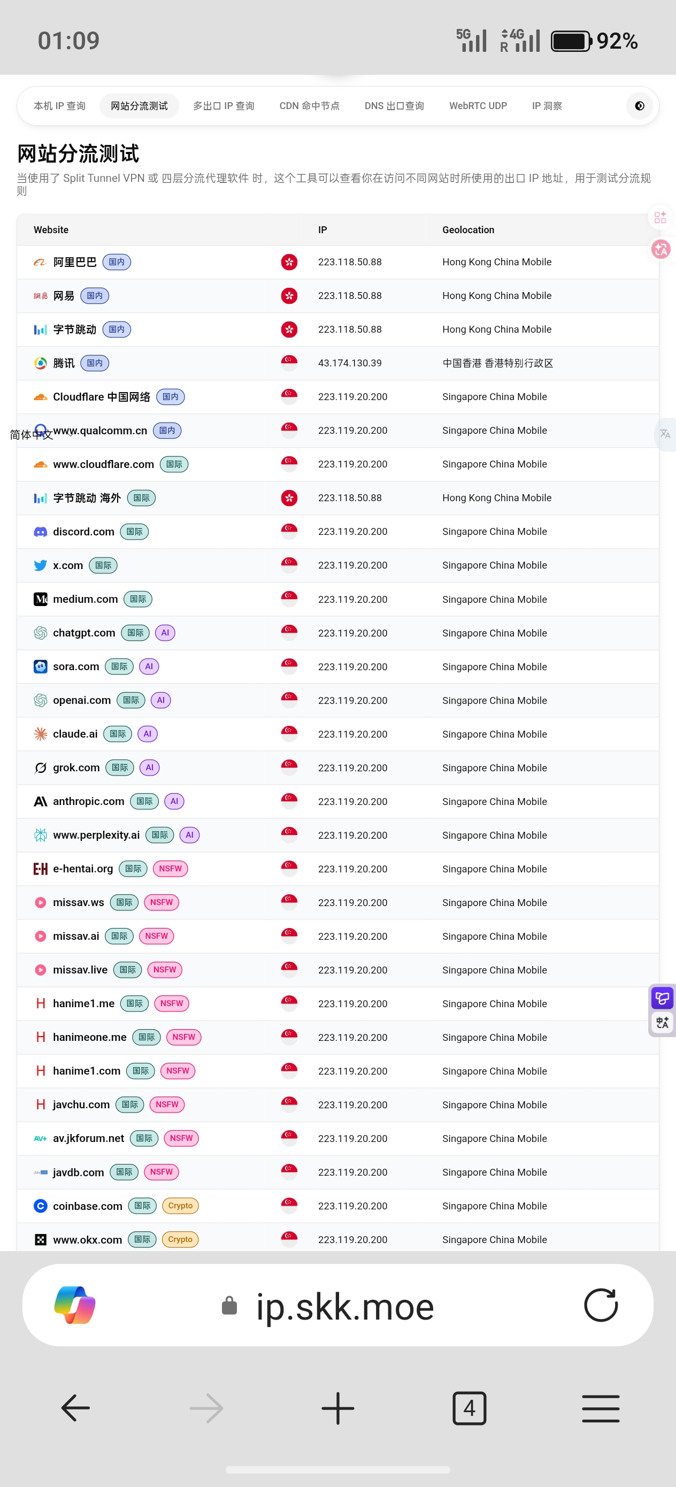
Task: Tap the 中A translate floating icon
Action: tap(662, 1022)
